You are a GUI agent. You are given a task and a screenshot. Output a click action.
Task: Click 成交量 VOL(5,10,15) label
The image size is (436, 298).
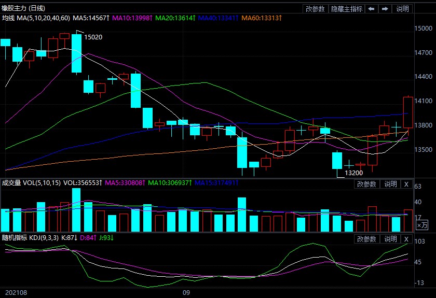click(31, 183)
